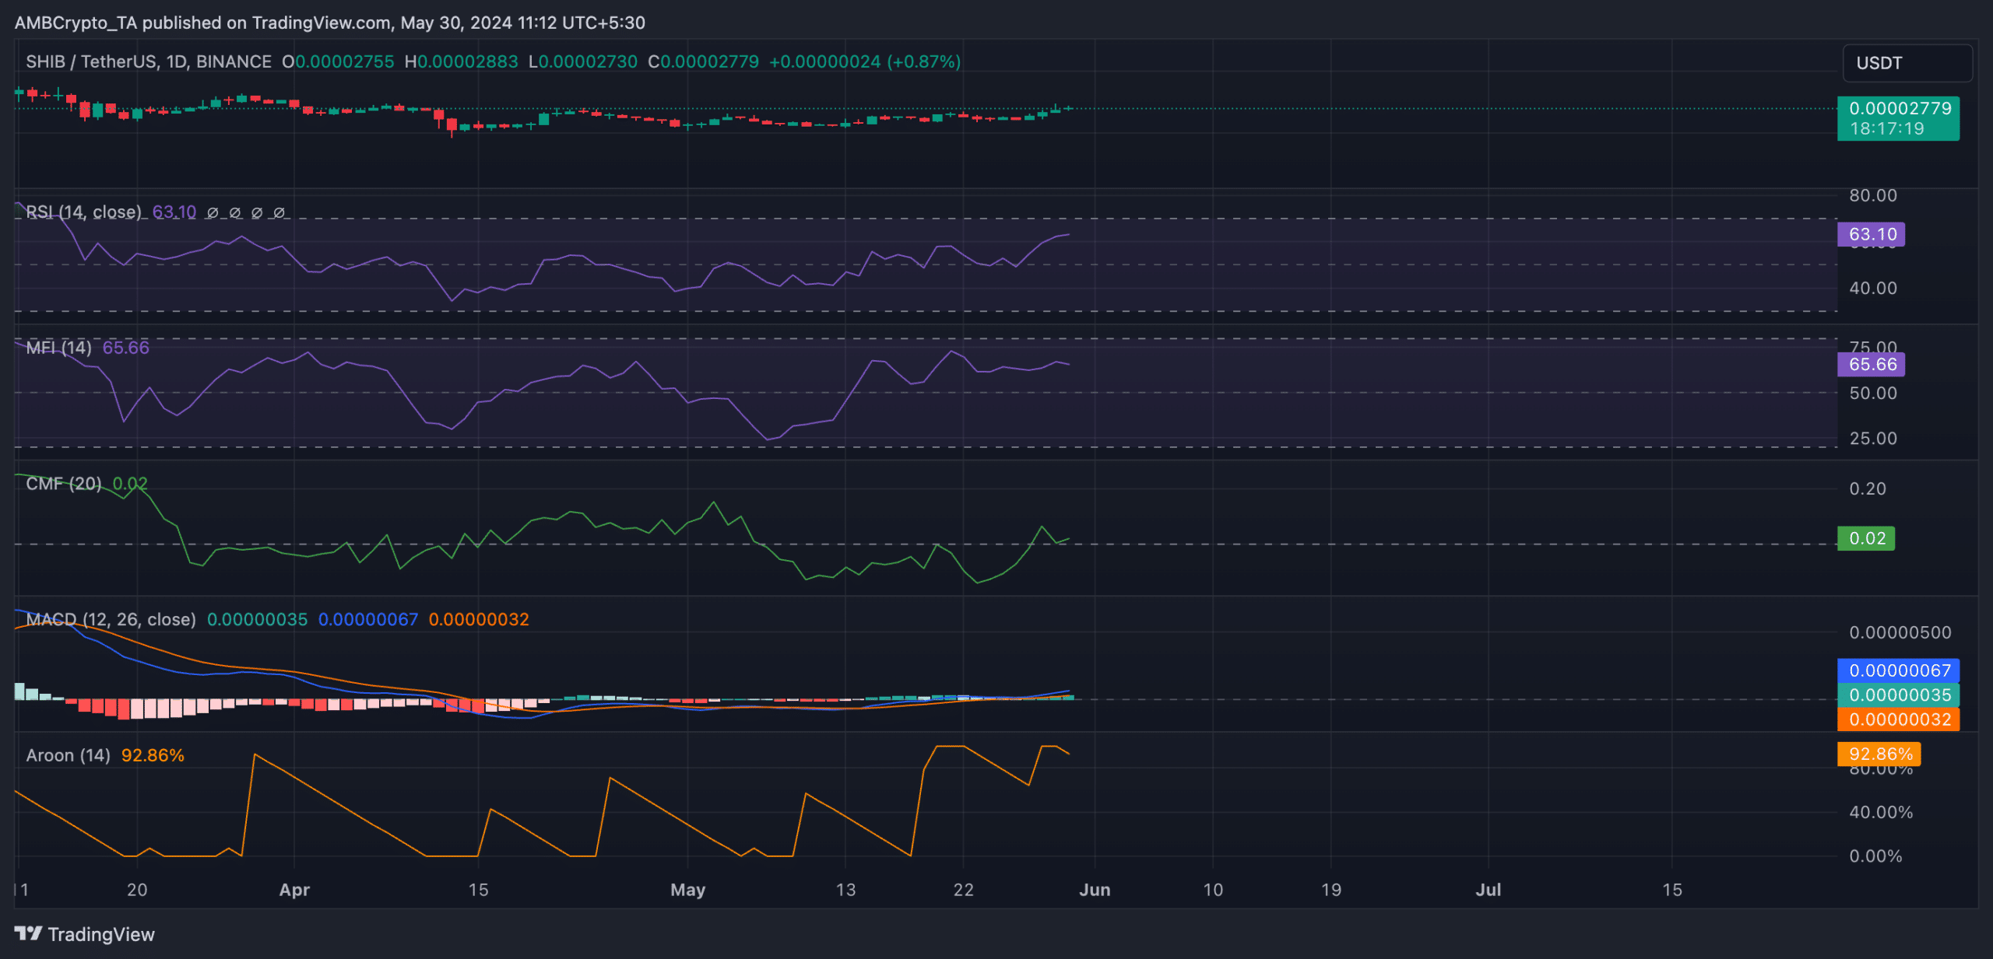The image size is (1993, 959).
Task: Click the MFI 50.00 scale label
Action: 1873,393
